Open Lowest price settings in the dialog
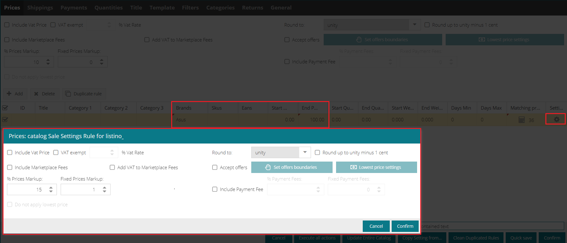 click(376, 167)
